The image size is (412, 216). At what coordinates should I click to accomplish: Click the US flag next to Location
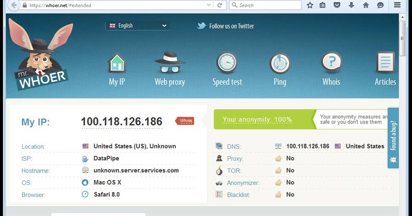86,146
